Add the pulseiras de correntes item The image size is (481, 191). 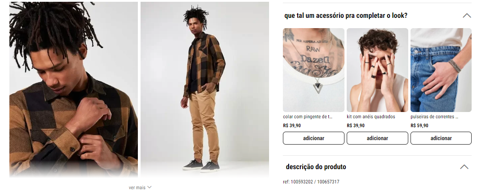(x=441, y=138)
